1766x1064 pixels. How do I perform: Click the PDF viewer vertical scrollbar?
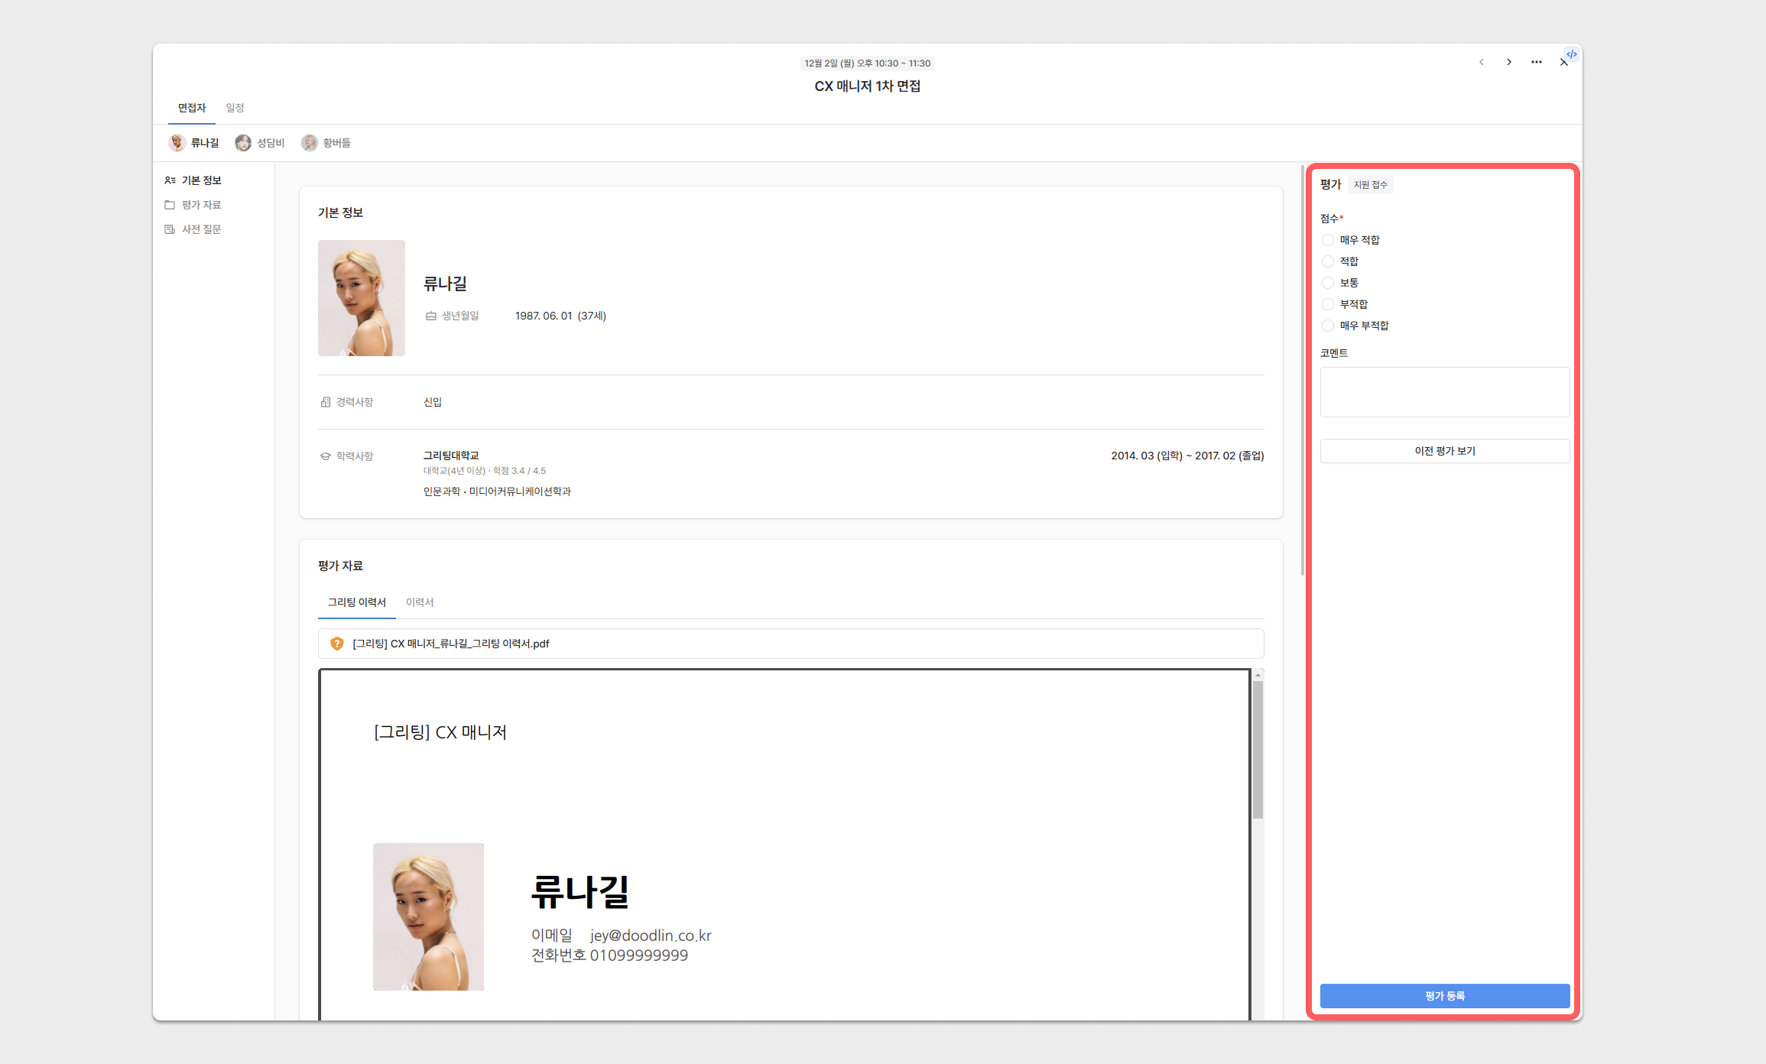(x=1258, y=749)
